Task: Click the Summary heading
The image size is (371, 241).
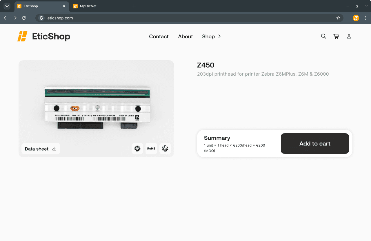Action: click(x=217, y=138)
